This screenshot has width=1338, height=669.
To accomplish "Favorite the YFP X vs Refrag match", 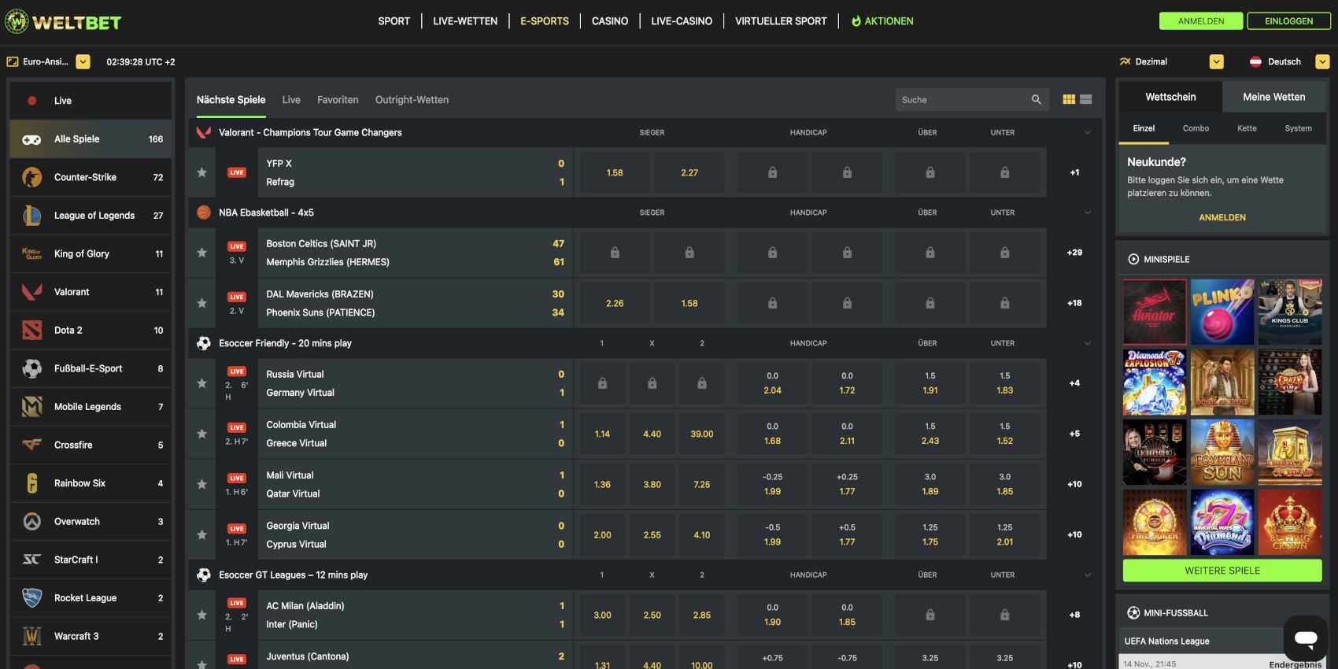I will coord(202,172).
